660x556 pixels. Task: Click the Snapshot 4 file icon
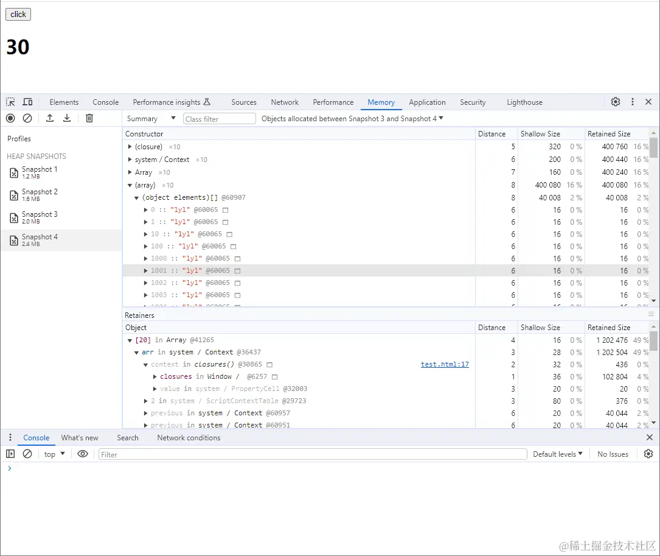pos(14,241)
